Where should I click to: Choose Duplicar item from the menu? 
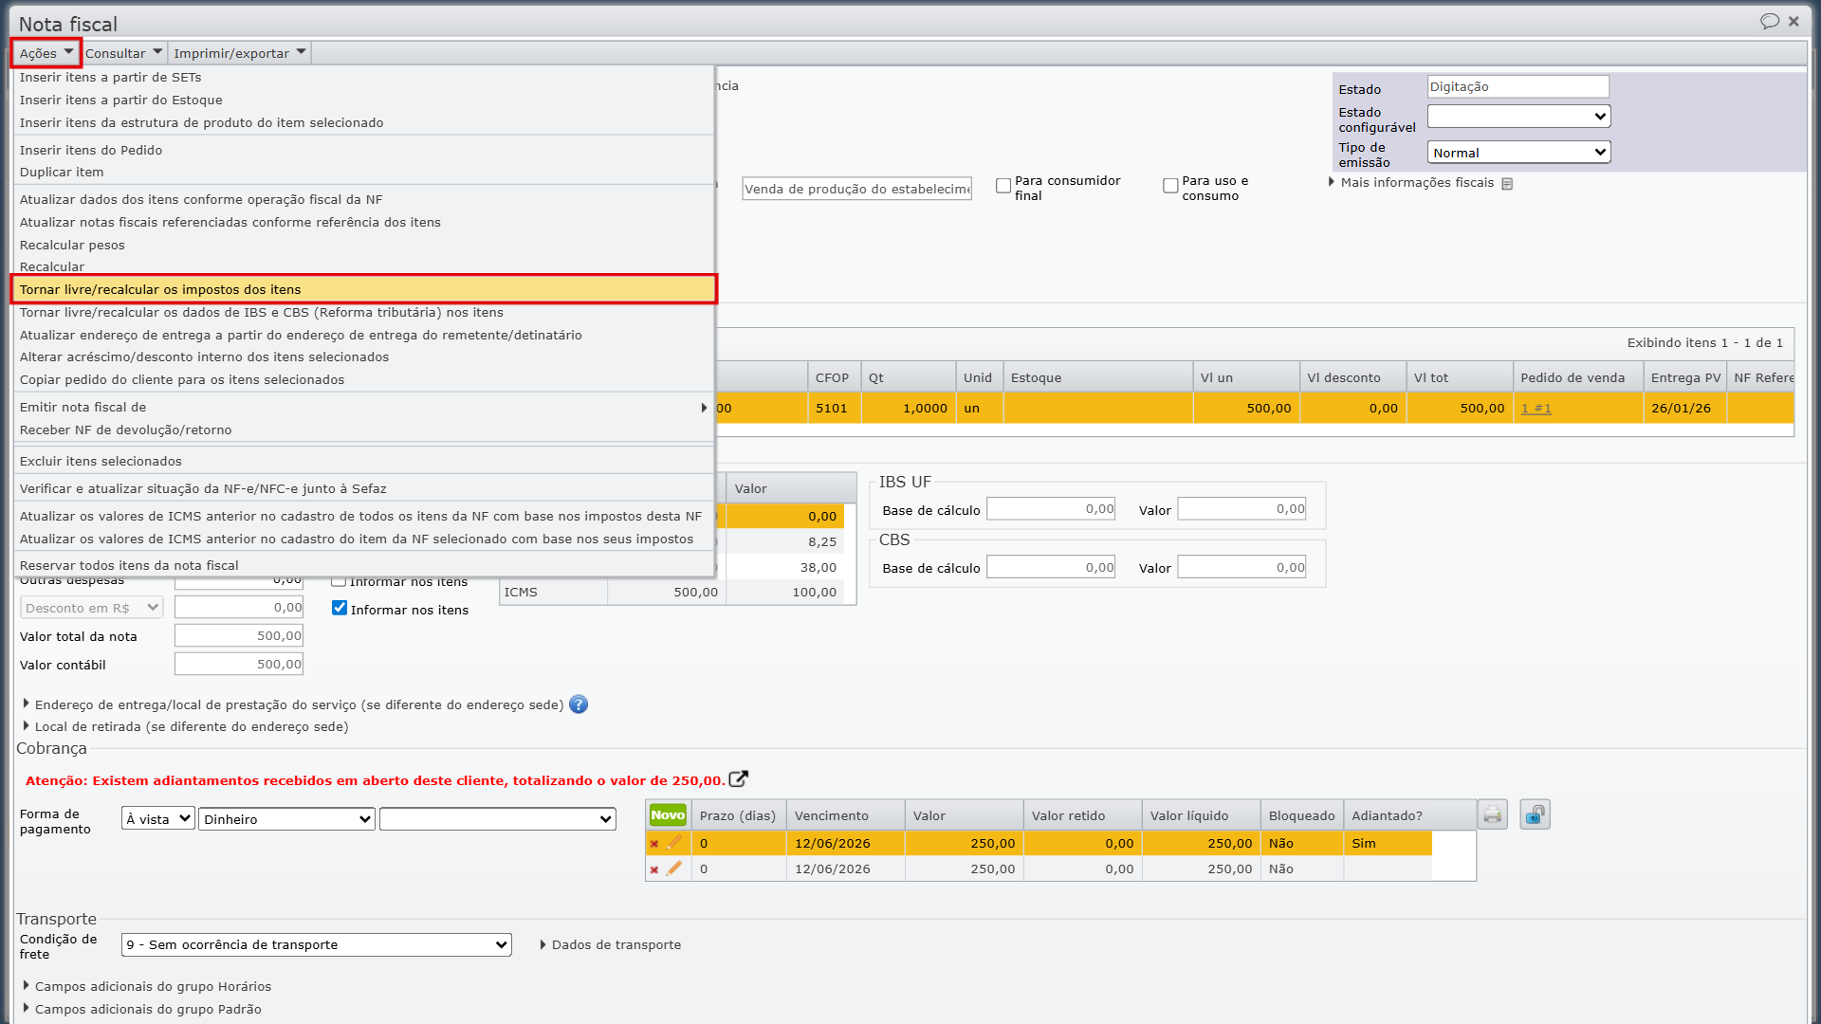click(x=363, y=172)
